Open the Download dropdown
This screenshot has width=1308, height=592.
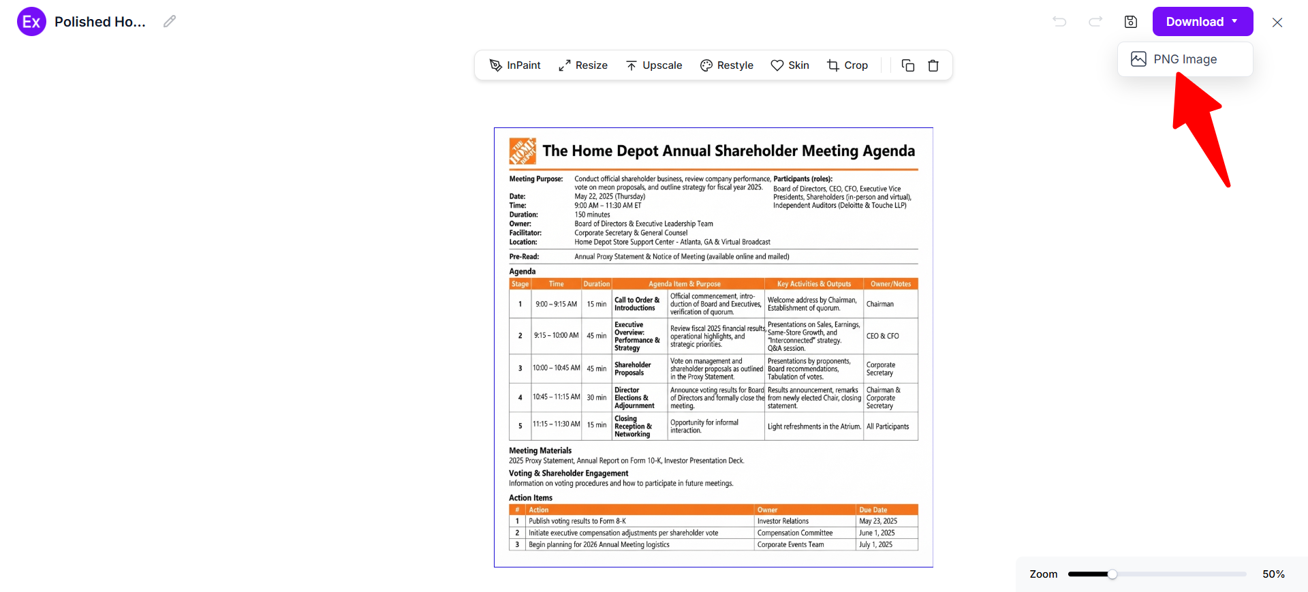tap(1202, 22)
